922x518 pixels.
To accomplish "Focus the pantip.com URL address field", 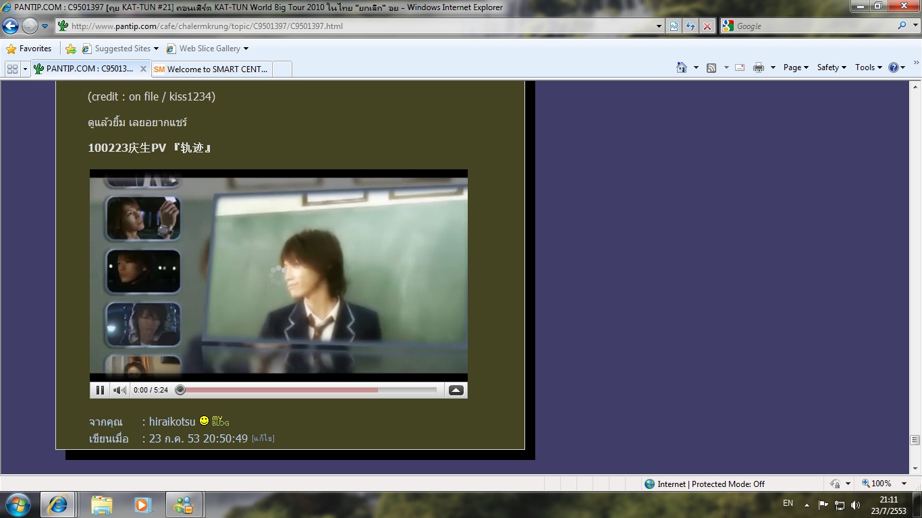I will click(361, 26).
